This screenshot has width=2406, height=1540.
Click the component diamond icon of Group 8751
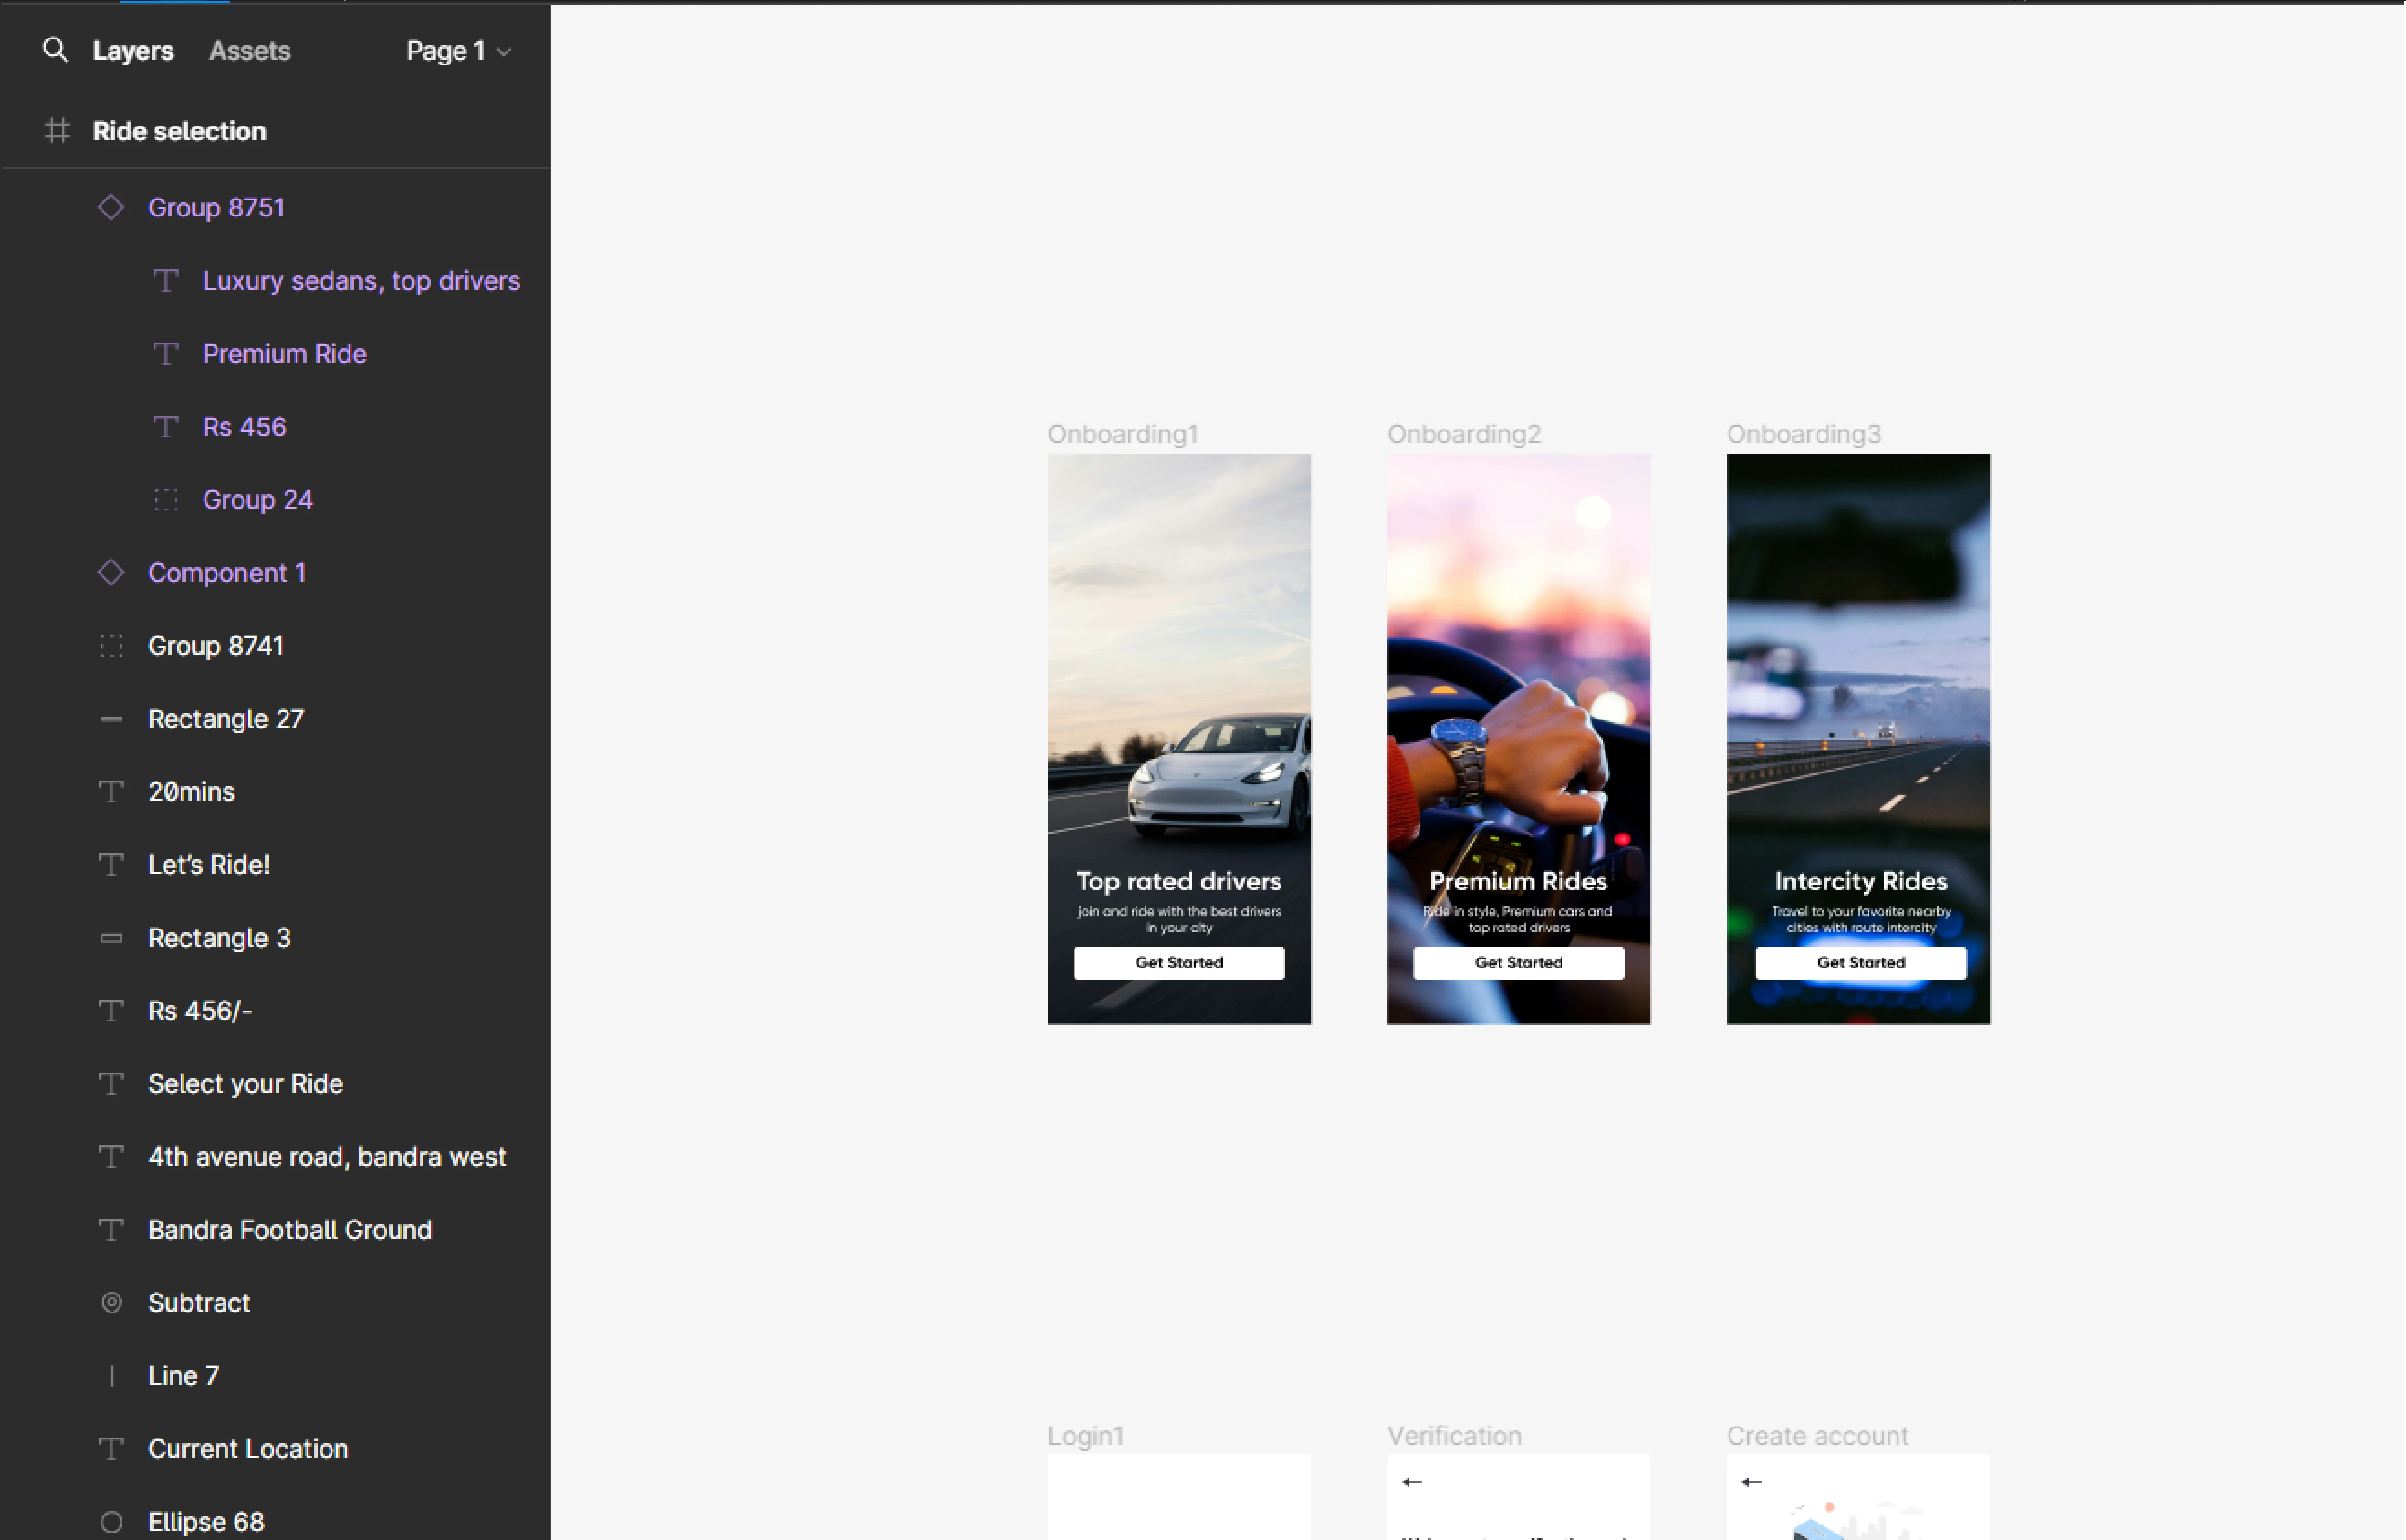pos(111,207)
